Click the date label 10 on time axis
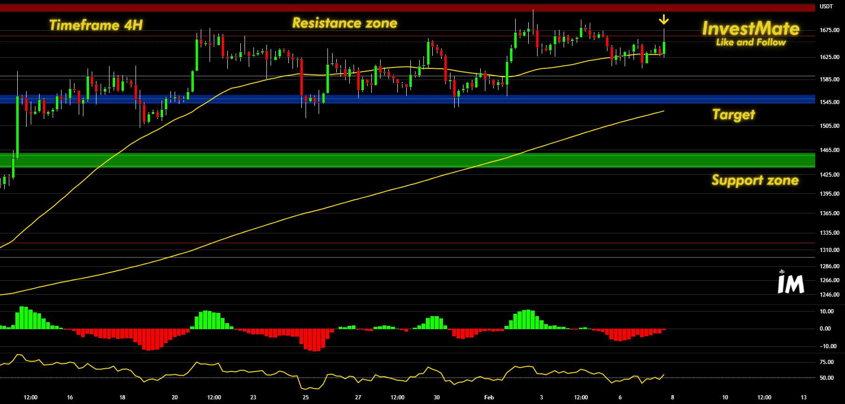Viewport: 845px width, 404px height. 725,397
